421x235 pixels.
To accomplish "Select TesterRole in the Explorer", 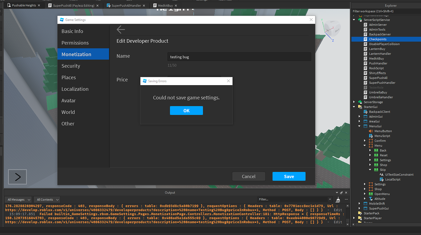I will [386, 88].
